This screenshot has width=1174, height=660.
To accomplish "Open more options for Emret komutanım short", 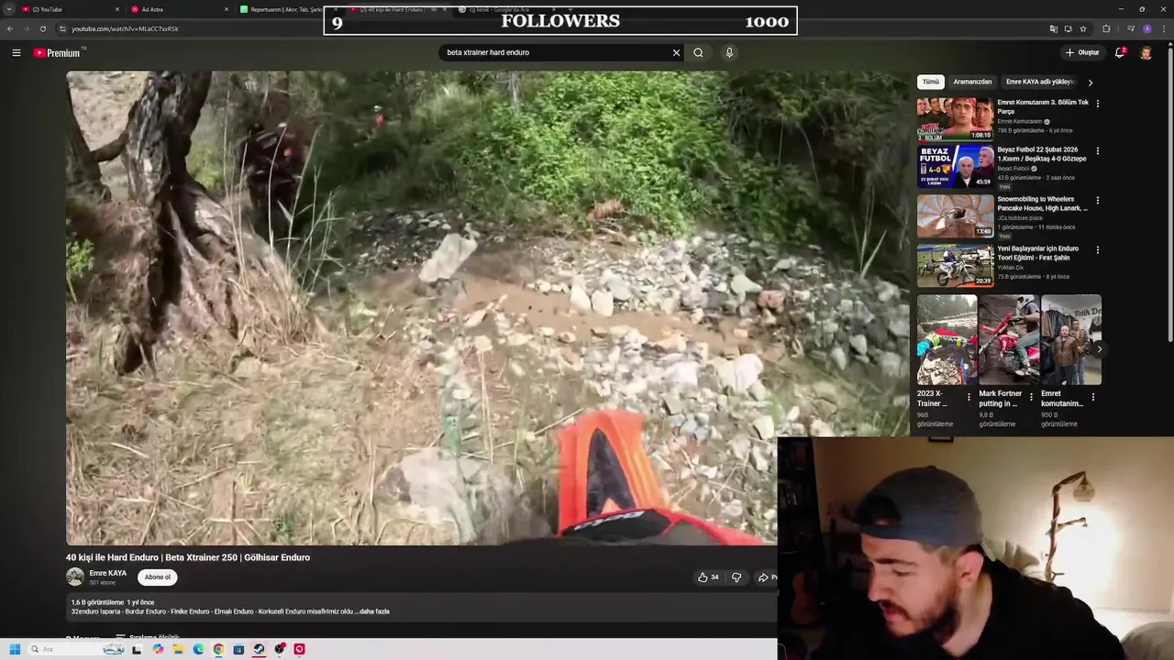I will tap(1092, 397).
